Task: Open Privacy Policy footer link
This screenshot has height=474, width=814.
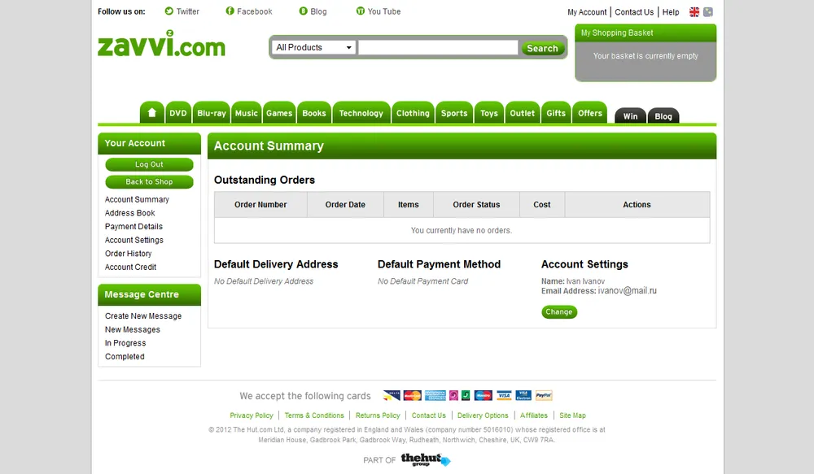Action: pyautogui.click(x=252, y=415)
